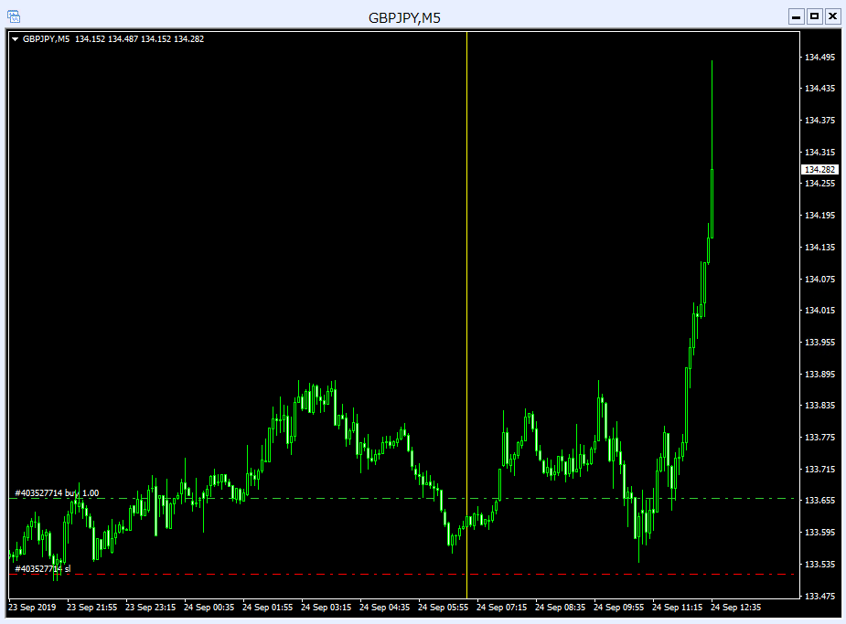Click price axis label 133.535

(x=819, y=565)
